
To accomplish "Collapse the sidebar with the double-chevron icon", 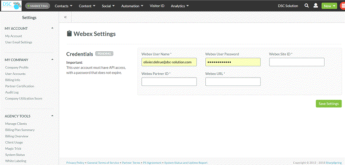I will pyautogui.click(x=66, y=17).
